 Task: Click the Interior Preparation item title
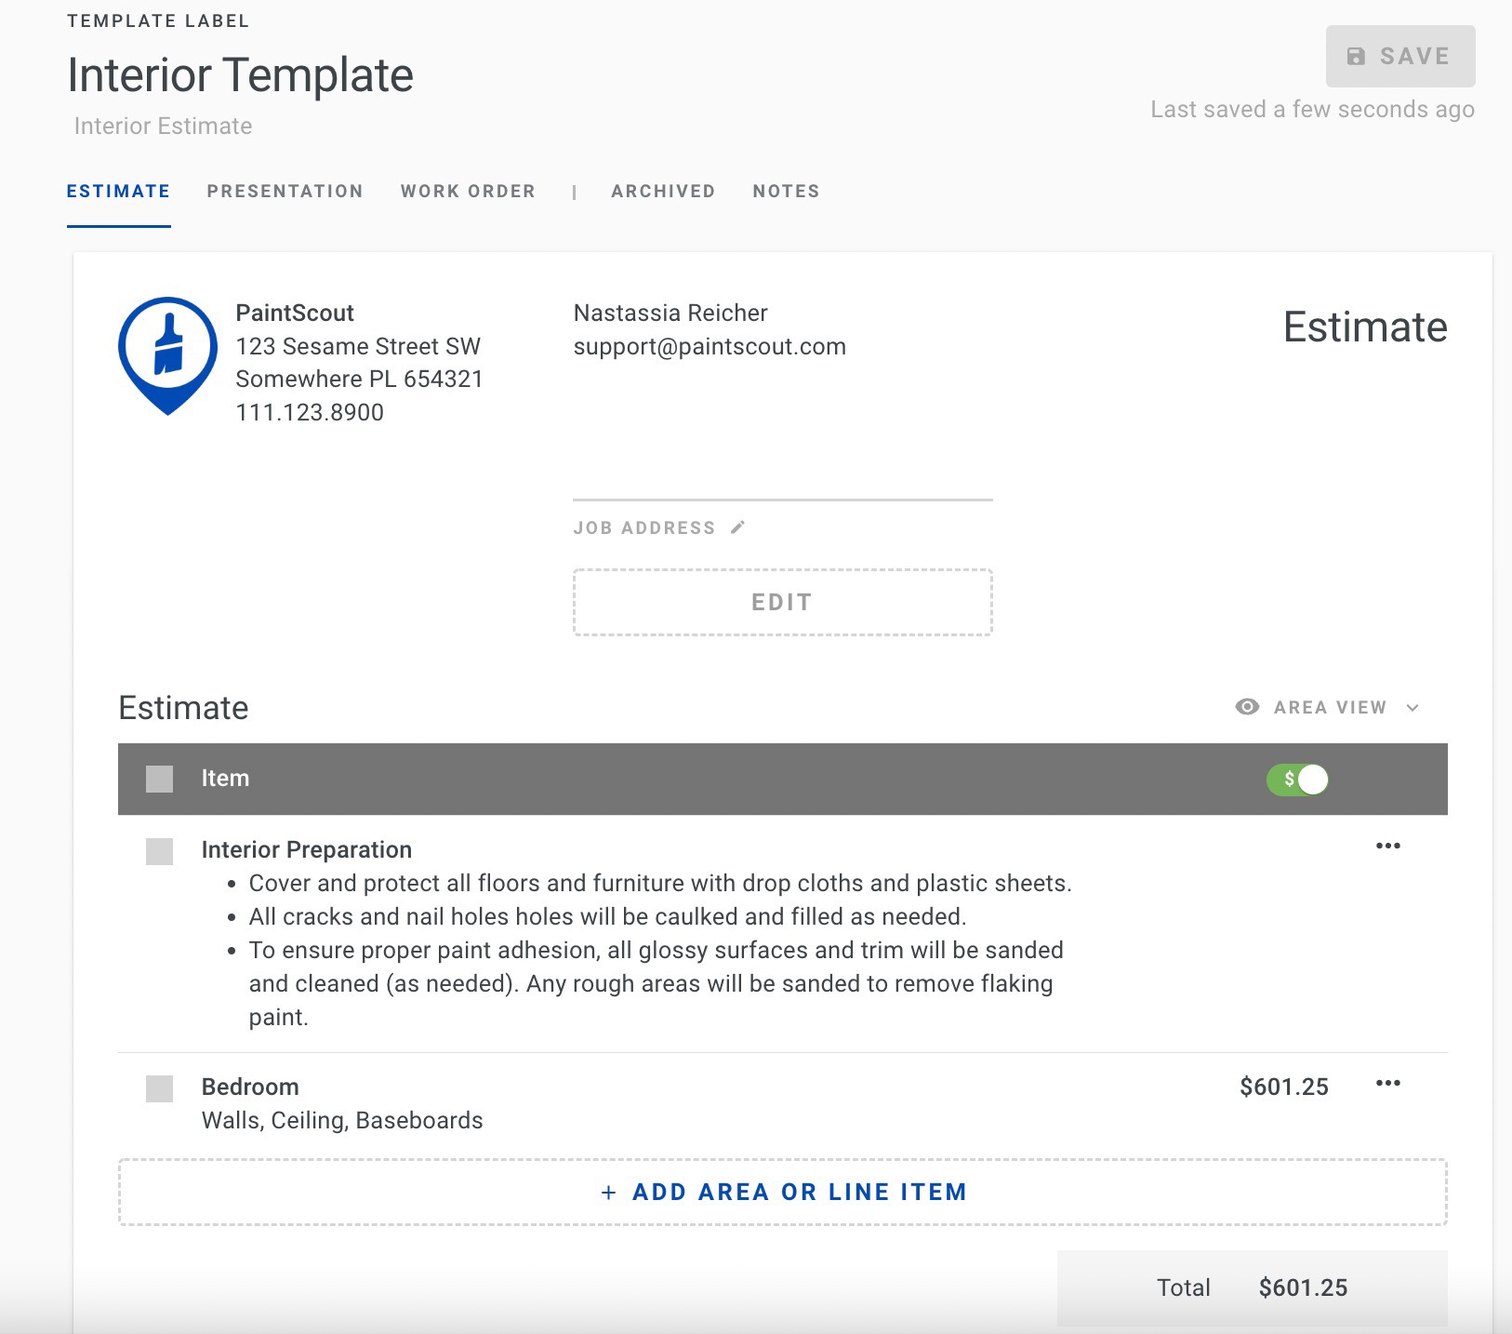(x=306, y=849)
